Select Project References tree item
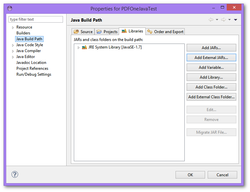 point(32,68)
